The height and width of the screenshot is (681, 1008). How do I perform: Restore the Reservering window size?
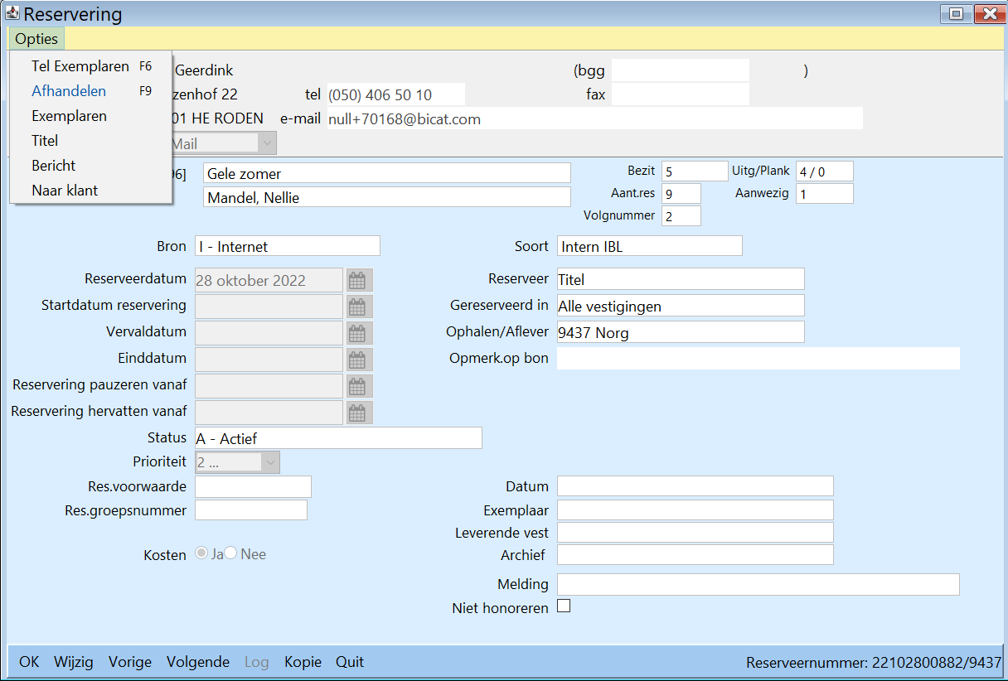coord(956,13)
